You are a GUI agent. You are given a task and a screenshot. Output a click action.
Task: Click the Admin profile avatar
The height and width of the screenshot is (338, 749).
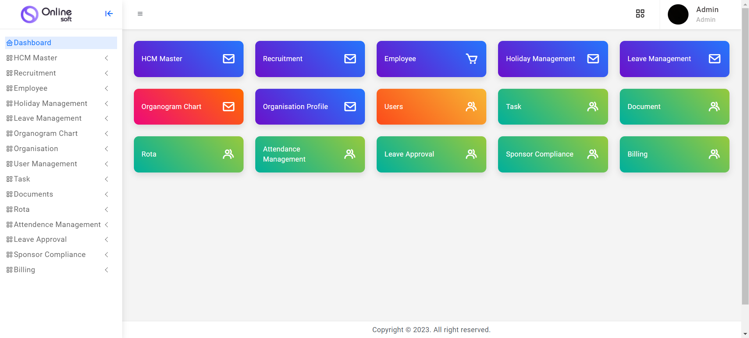[678, 14]
